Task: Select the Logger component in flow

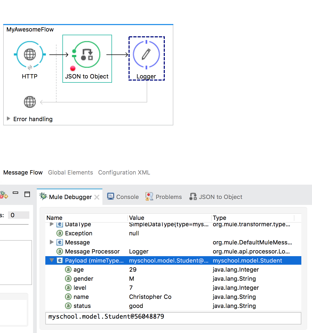Action: [x=146, y=54]
